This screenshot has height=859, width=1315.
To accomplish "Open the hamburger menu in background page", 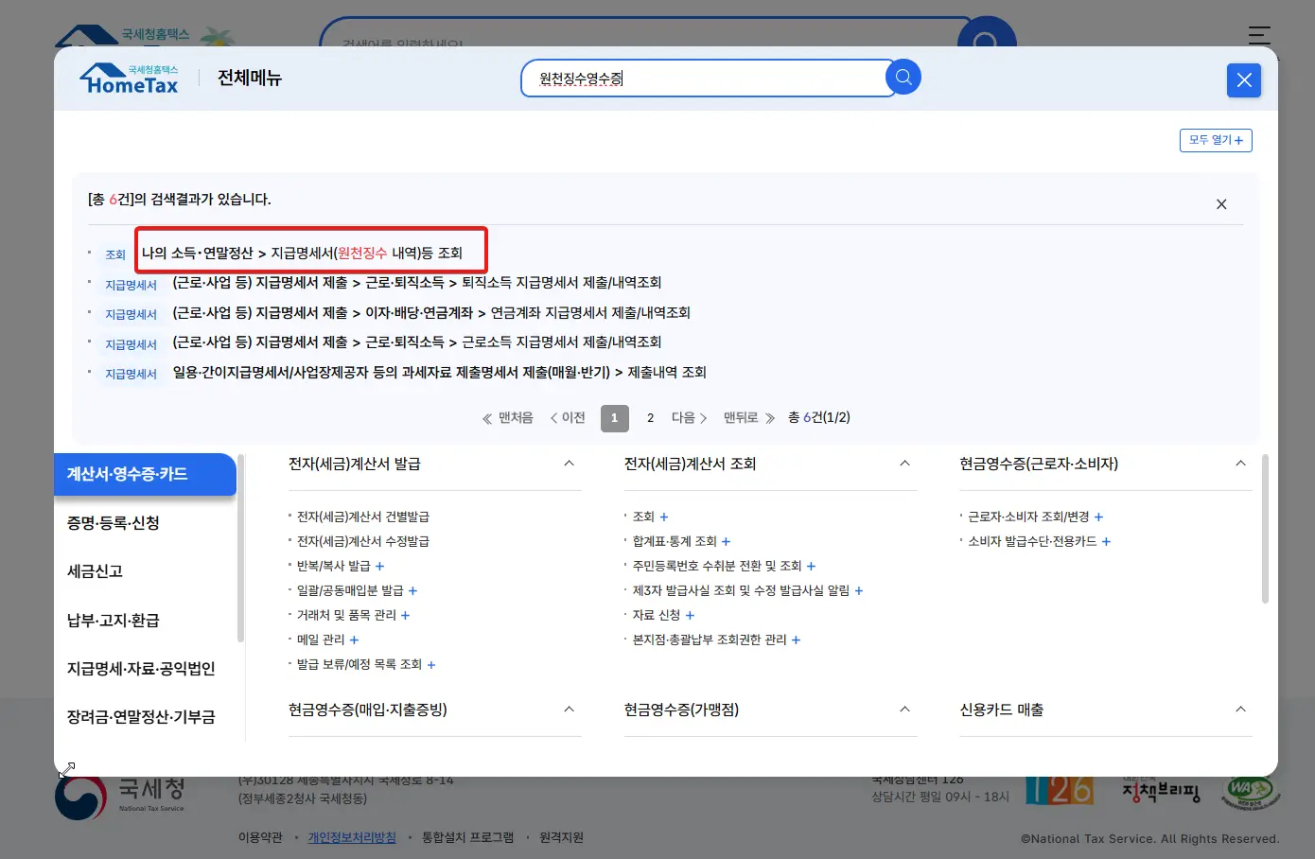I will pyautogui.click(x=1259, y=36).
